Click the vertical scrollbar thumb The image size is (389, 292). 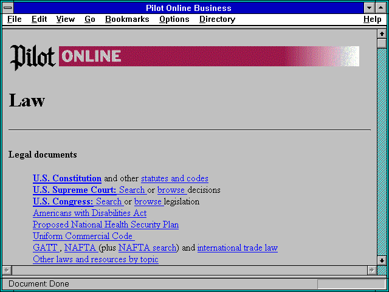[382, 43]
